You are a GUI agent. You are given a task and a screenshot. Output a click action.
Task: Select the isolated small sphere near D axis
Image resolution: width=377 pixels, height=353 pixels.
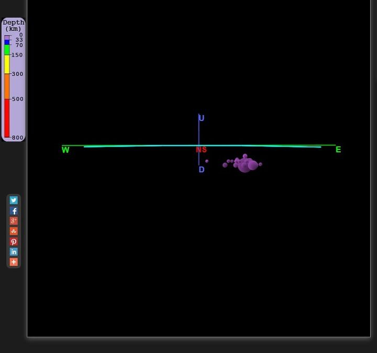[207, 161]
